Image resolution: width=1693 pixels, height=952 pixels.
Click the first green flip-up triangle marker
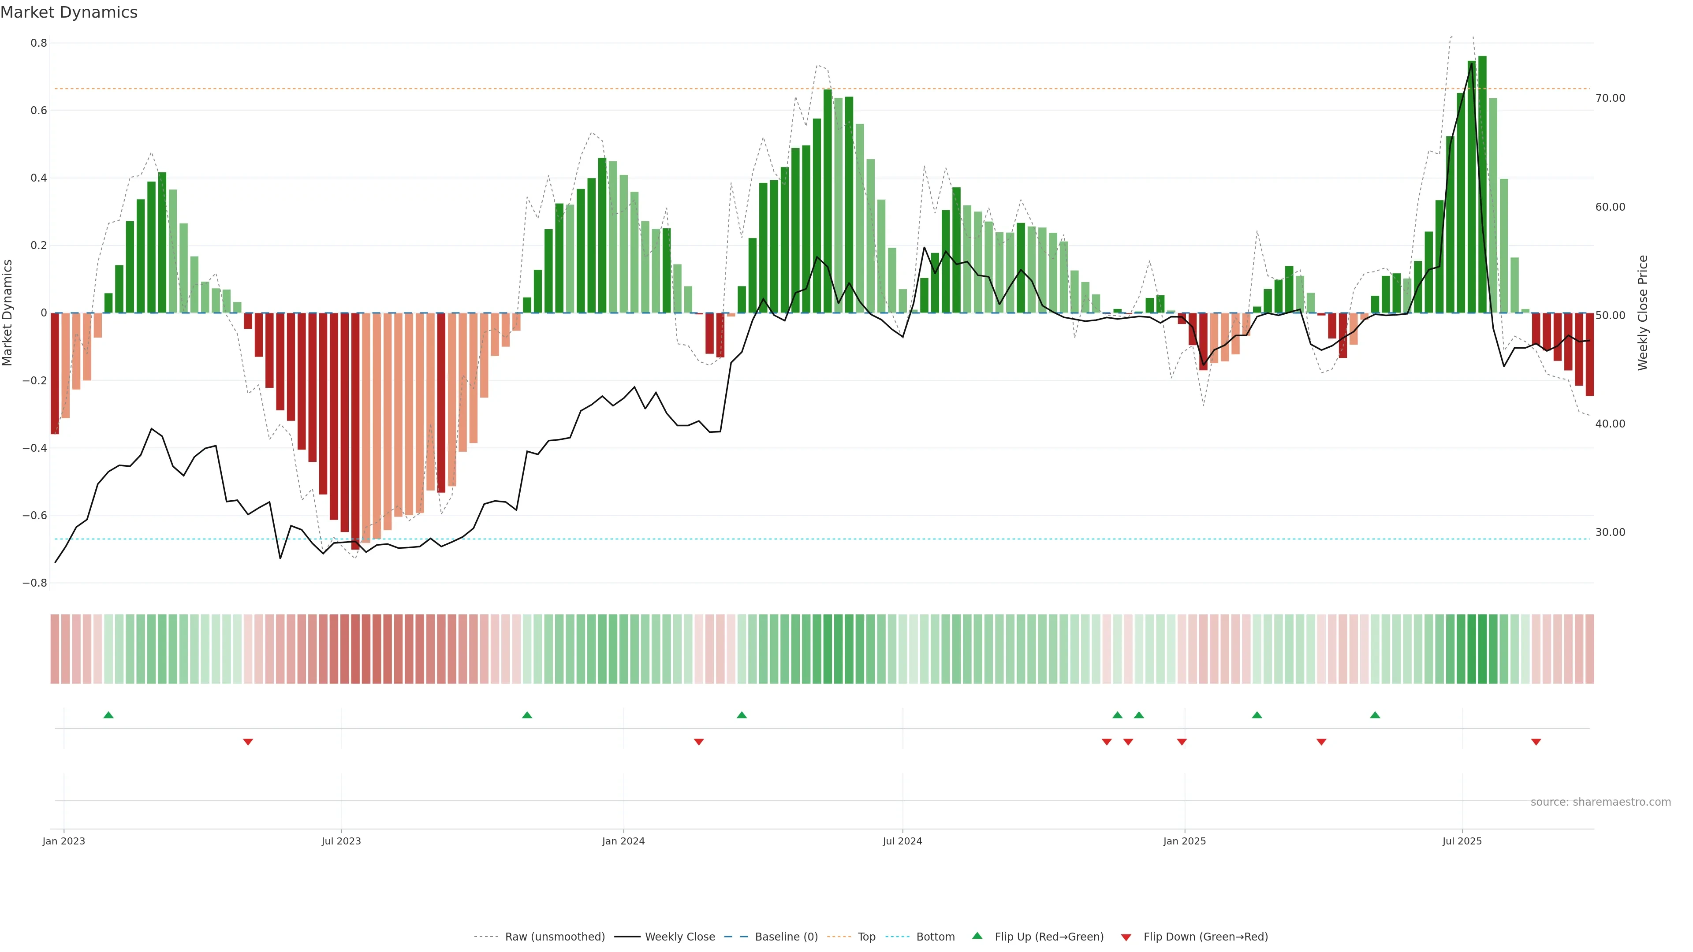point(108,715)
